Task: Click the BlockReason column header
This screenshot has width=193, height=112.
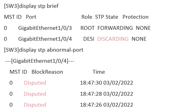Action: click(47, 72)
